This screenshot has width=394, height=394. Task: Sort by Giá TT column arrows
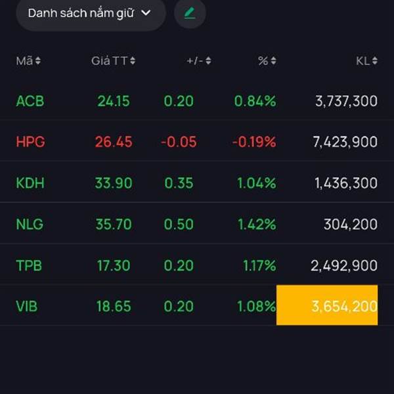[133, 61]
